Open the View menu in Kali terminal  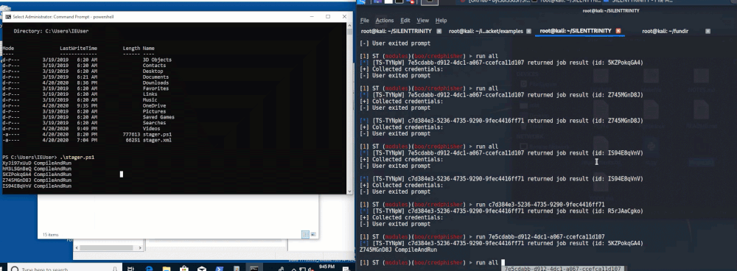(423, 21)
